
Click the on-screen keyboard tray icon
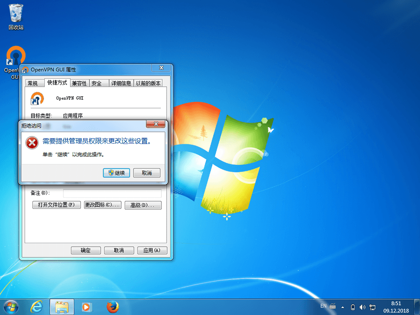(332, 306)
